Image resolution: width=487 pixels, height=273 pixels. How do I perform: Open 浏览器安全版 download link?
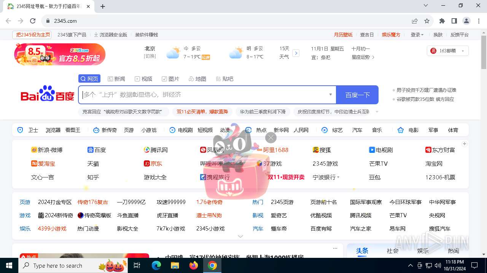click(110, 35)
